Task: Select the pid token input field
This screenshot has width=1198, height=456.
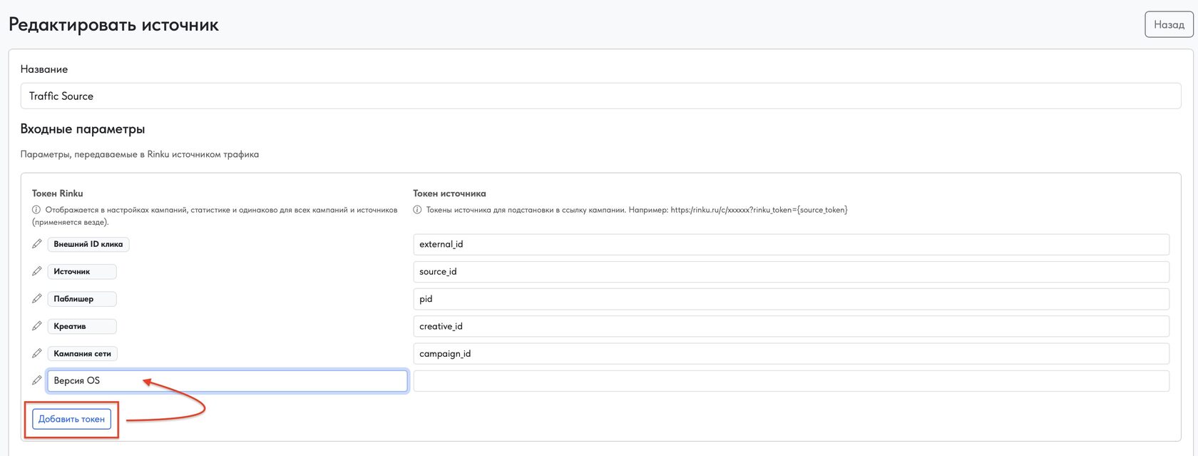Action: click(x=791, y=299)
